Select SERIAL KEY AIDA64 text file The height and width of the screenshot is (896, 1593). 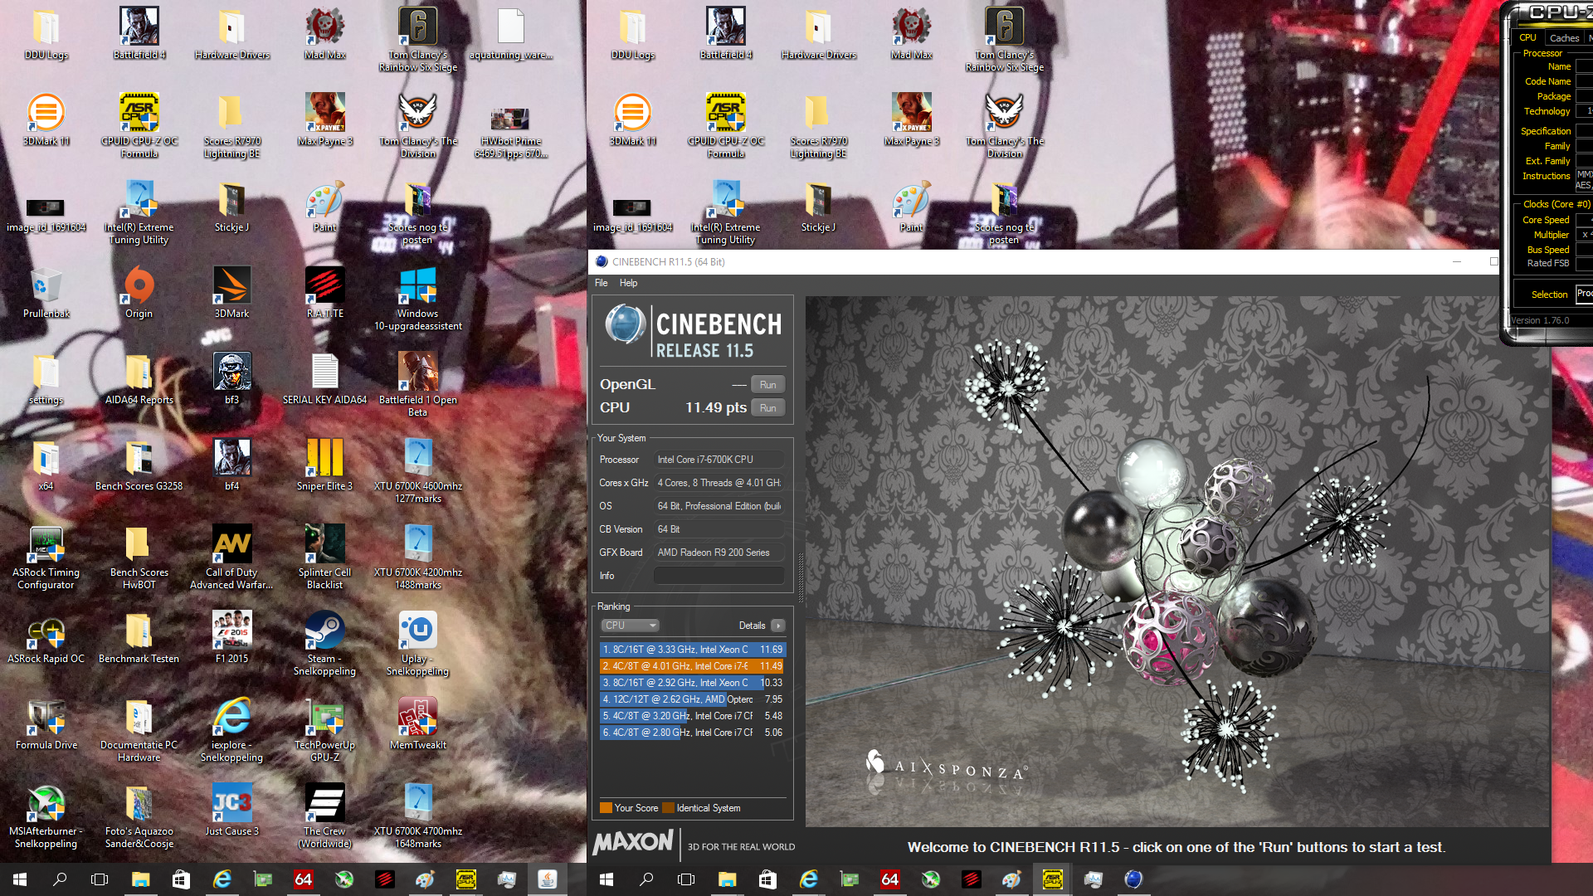pyautogui.click(x=324, y=378)
